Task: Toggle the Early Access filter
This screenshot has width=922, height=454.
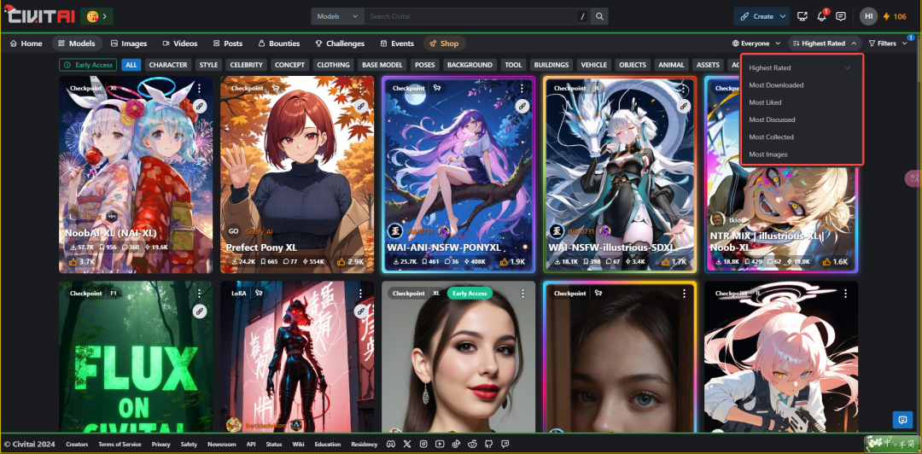Action: (x=88, y=65)
